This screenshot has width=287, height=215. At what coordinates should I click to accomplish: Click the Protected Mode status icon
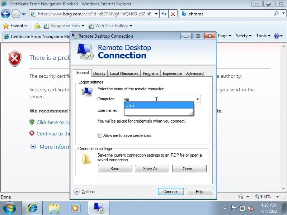[x=241, y=196]
